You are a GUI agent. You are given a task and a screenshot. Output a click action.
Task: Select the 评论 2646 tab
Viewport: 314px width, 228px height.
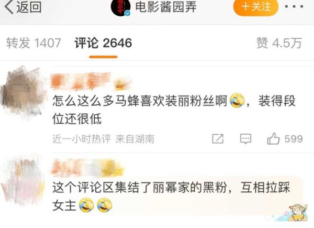(103, 43)
